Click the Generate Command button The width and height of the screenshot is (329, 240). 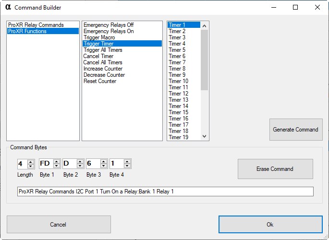tap(296, 130)
